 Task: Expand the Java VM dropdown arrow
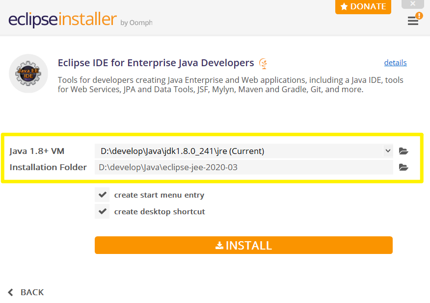388,151
